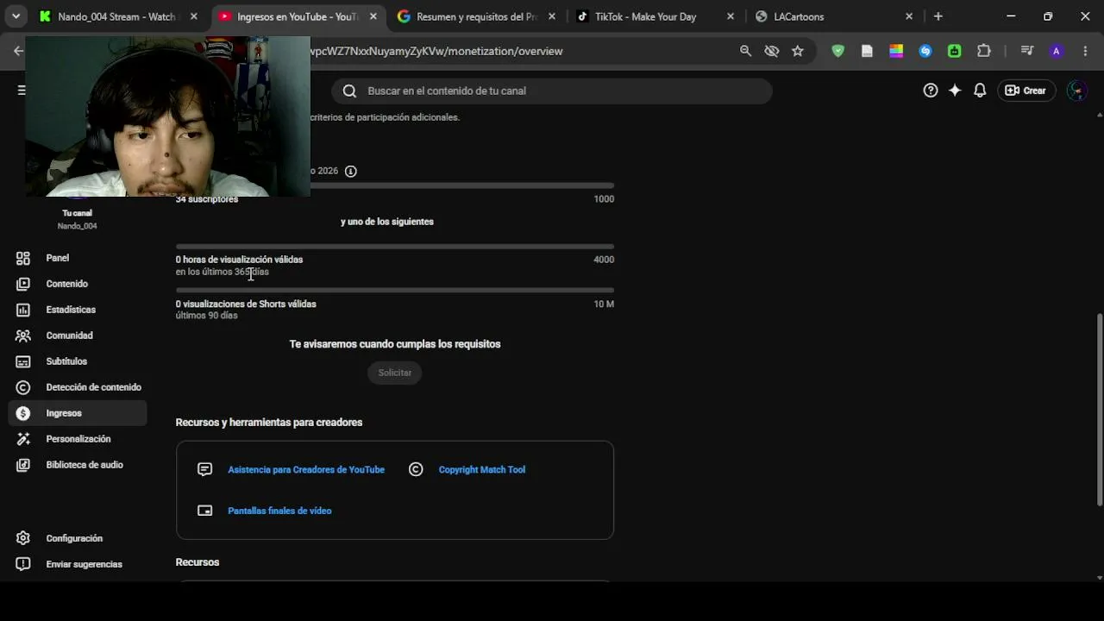Open the Chrome extensions puzzle icon
This screenshot has width=1104, height=621.
(x=984, y=51)
